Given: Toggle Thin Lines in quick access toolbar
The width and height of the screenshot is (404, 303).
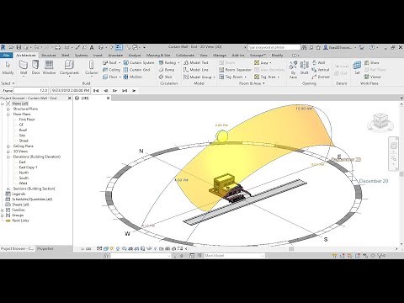Looking at the screenshot, I should (x=119, y=47).
